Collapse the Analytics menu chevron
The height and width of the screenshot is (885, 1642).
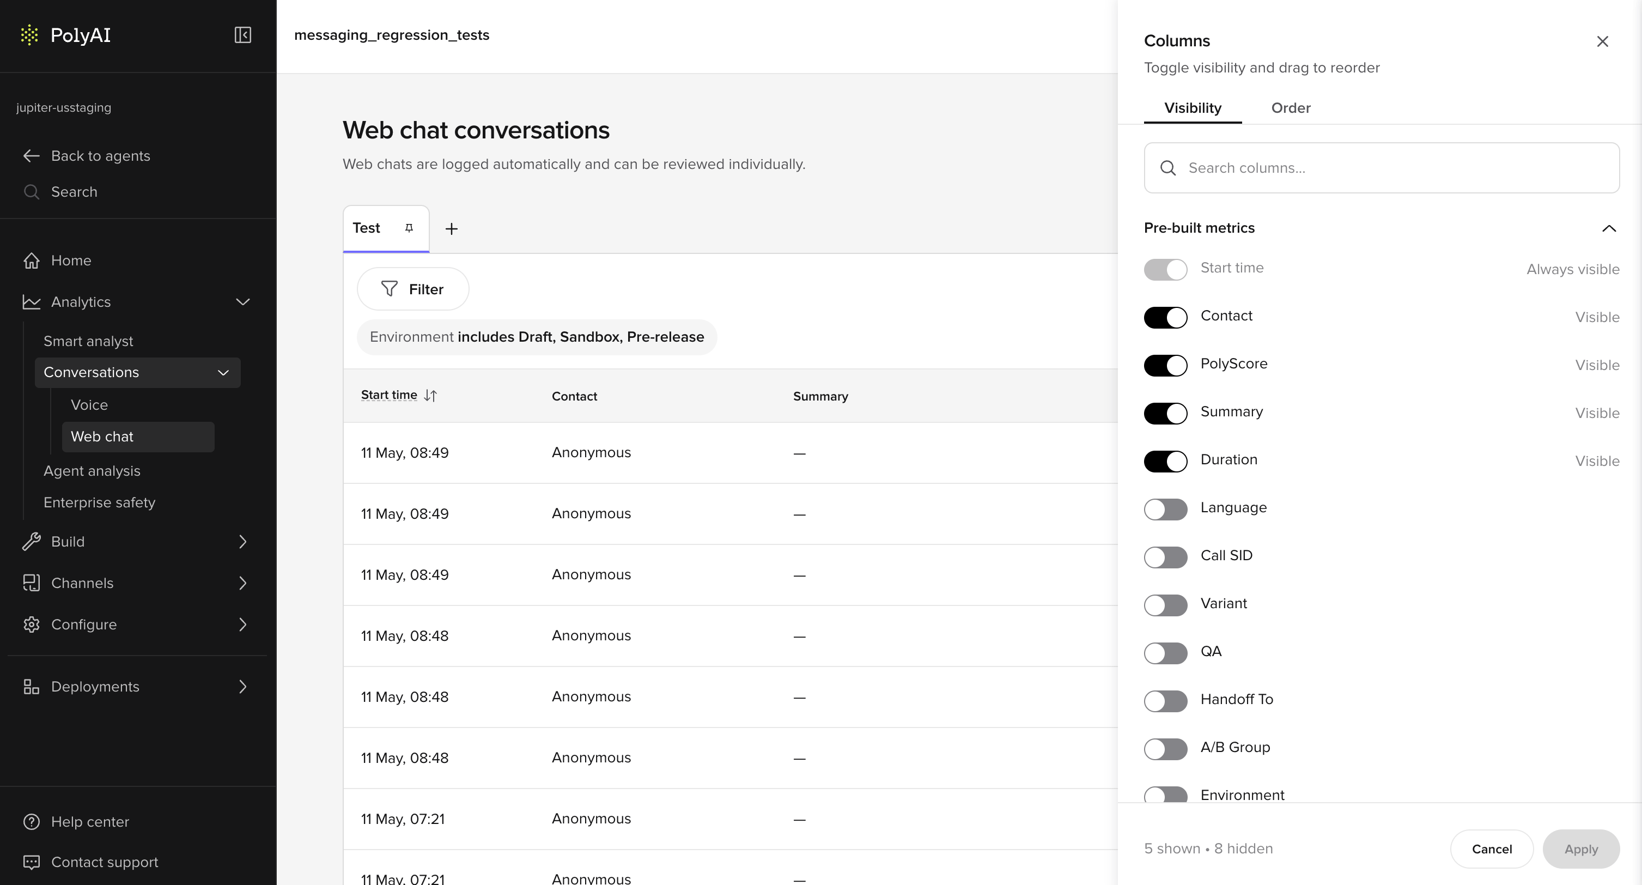(x=243, y=302)
